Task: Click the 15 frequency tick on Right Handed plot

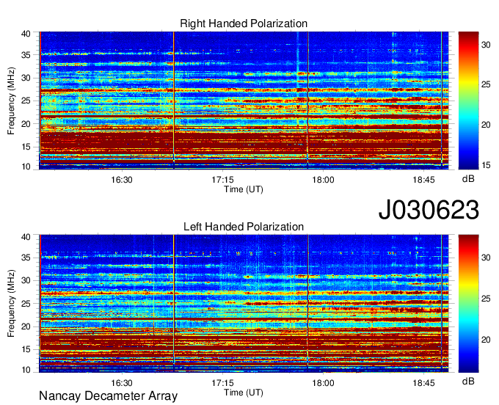Action: pyautogui.click(x=26, y=147)
